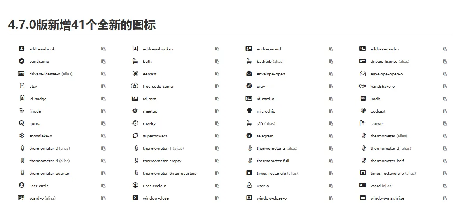Viewport: 474px width, 203px height.
Task: Copy the thermometer-full icon name
Action: pyautogui.click(x=331, y=161)
